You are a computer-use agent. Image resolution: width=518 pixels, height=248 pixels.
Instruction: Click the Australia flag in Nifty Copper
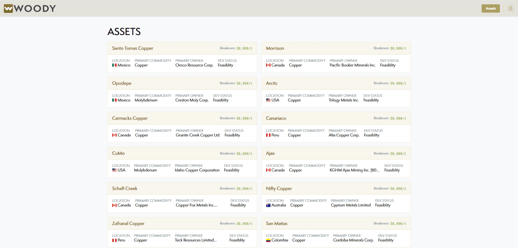pyautogui.click(x=268, y=205)
